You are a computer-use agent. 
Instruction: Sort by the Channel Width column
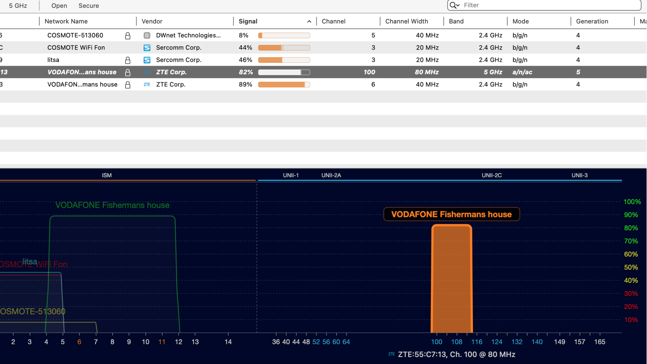[x=407, y=21]
